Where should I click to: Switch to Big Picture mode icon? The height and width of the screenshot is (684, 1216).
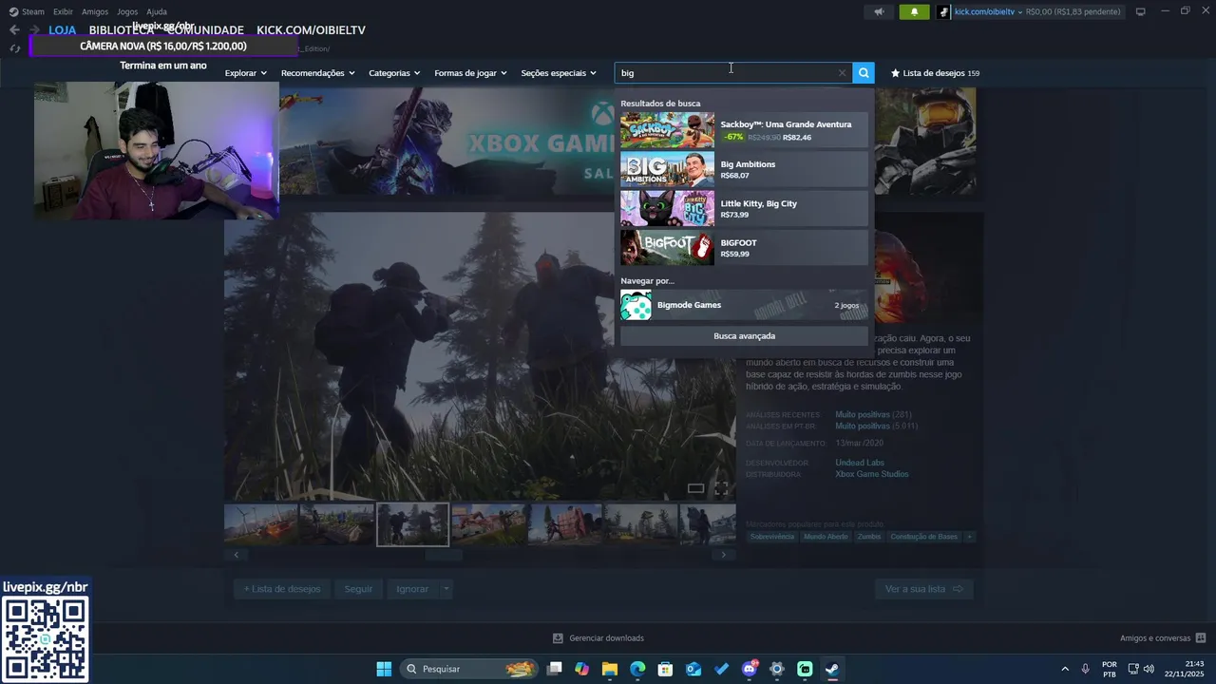point(1140,11)
